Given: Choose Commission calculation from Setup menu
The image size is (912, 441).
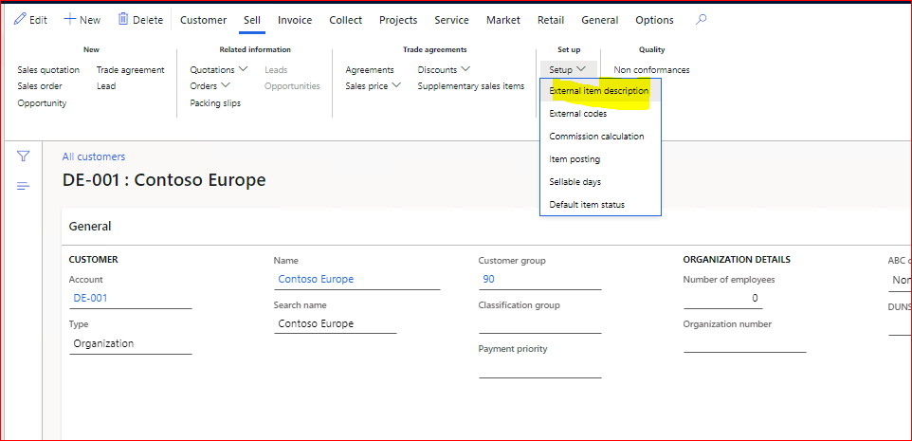Looking at the screenshot, I should coord(596,137).
